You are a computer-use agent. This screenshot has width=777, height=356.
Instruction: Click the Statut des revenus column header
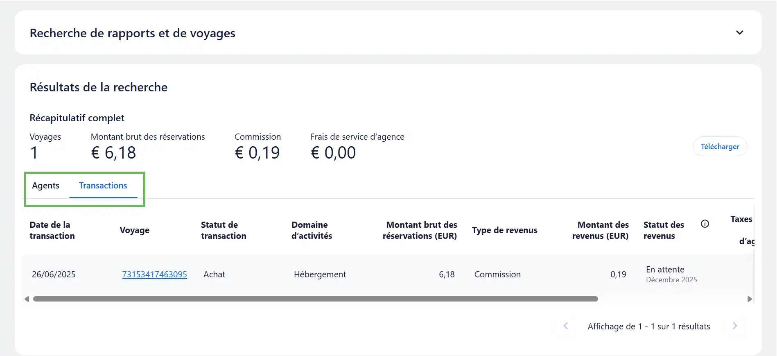tap(663, 230)
